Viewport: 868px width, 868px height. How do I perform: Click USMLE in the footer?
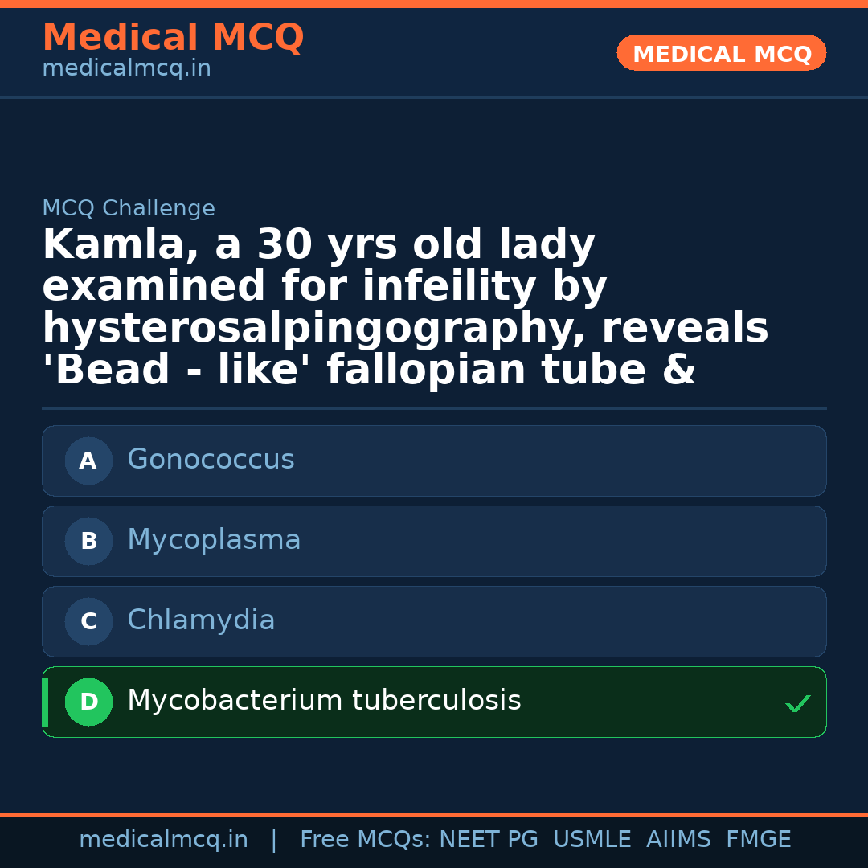(592, 840)
